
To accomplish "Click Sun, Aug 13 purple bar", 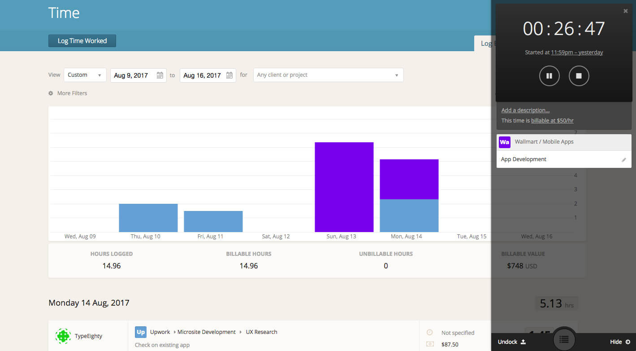I will pyautogui.click(x=344, y=187).
